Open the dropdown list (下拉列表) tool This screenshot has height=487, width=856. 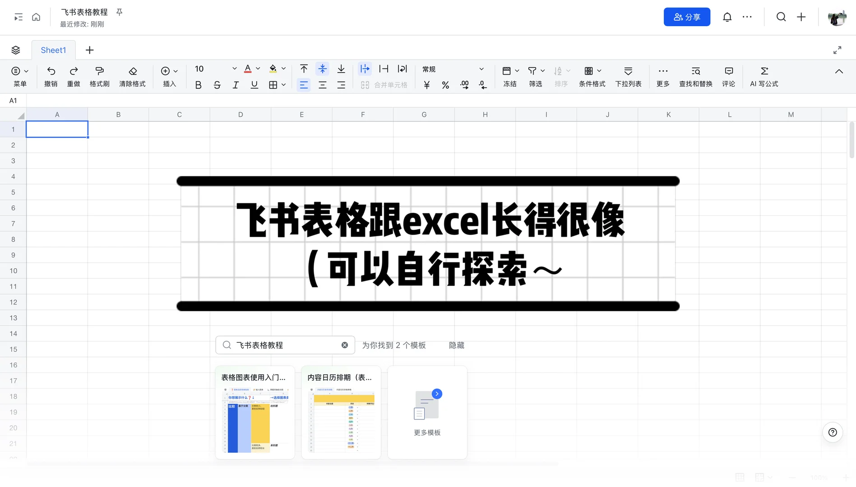(x=628, y=77)
